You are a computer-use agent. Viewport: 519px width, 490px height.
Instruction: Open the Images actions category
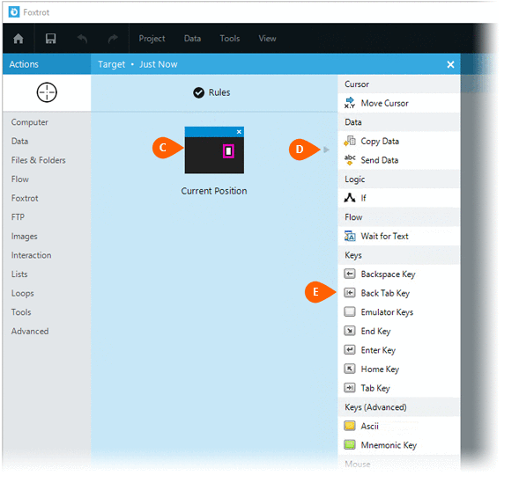[x=24, y=237]
